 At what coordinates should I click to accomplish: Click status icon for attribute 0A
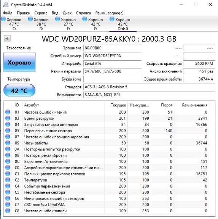(x=8, y=149)
